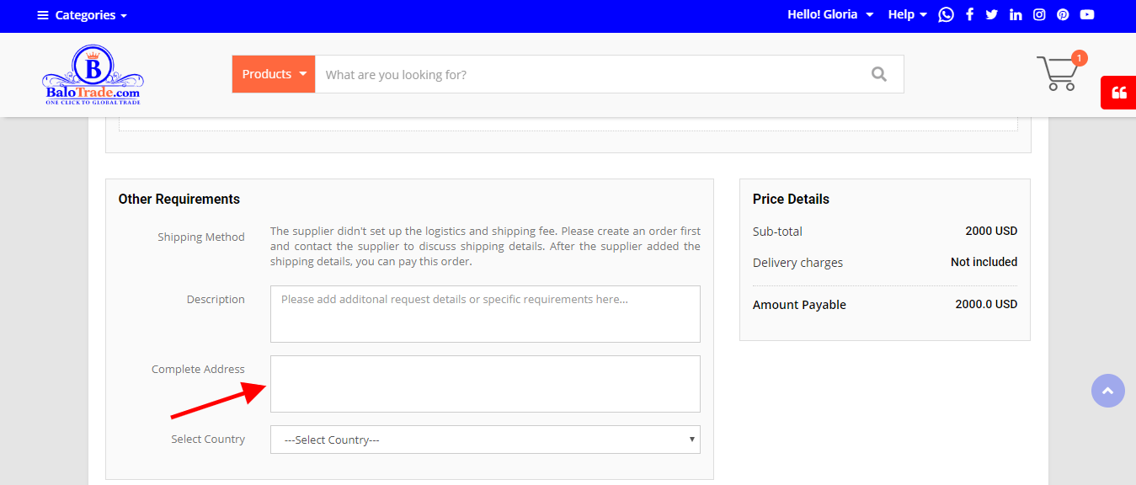Screen dimensions: 1136x485
Task: Open the Twitter icon link
Action: [991, 14]
